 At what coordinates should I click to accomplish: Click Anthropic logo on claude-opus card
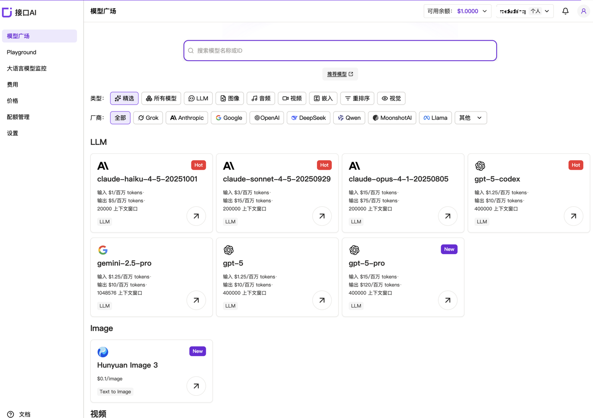coord(354,166)
